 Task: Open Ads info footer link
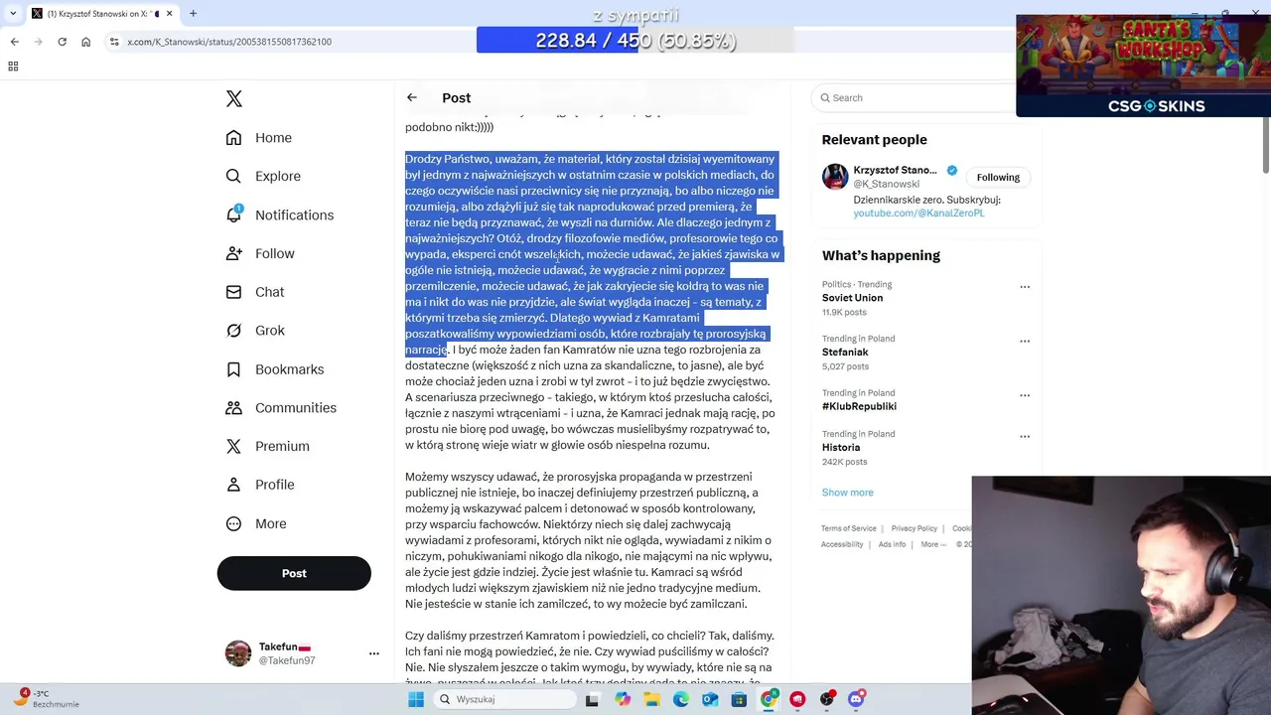click(x=892, y=544)
